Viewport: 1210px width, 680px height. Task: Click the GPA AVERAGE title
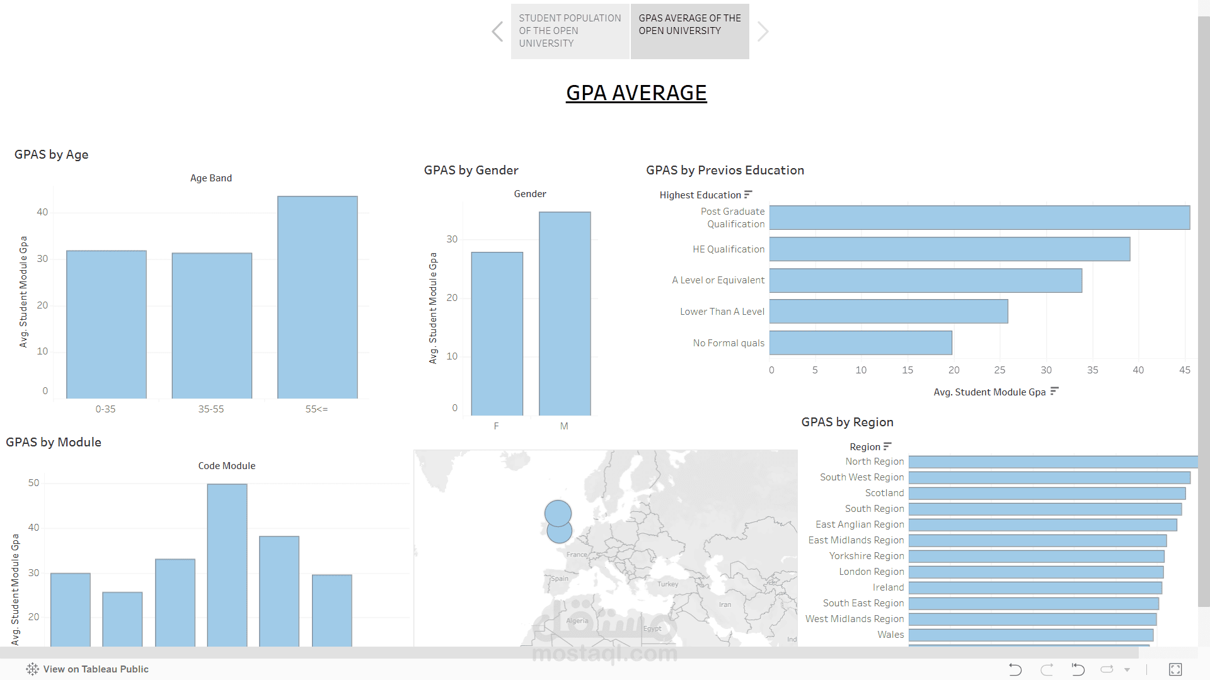coord(636,92)
